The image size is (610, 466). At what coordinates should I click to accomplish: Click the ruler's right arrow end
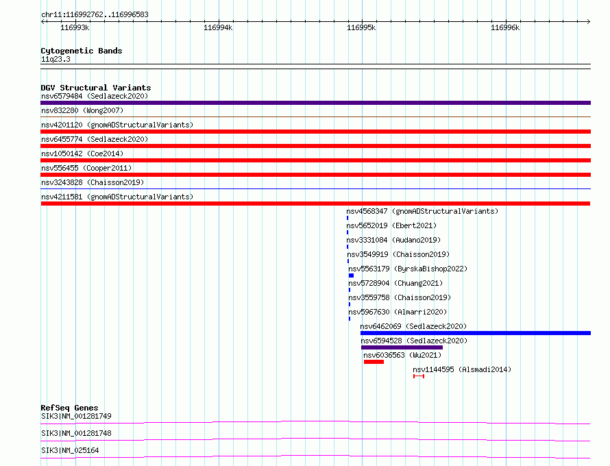588,22
